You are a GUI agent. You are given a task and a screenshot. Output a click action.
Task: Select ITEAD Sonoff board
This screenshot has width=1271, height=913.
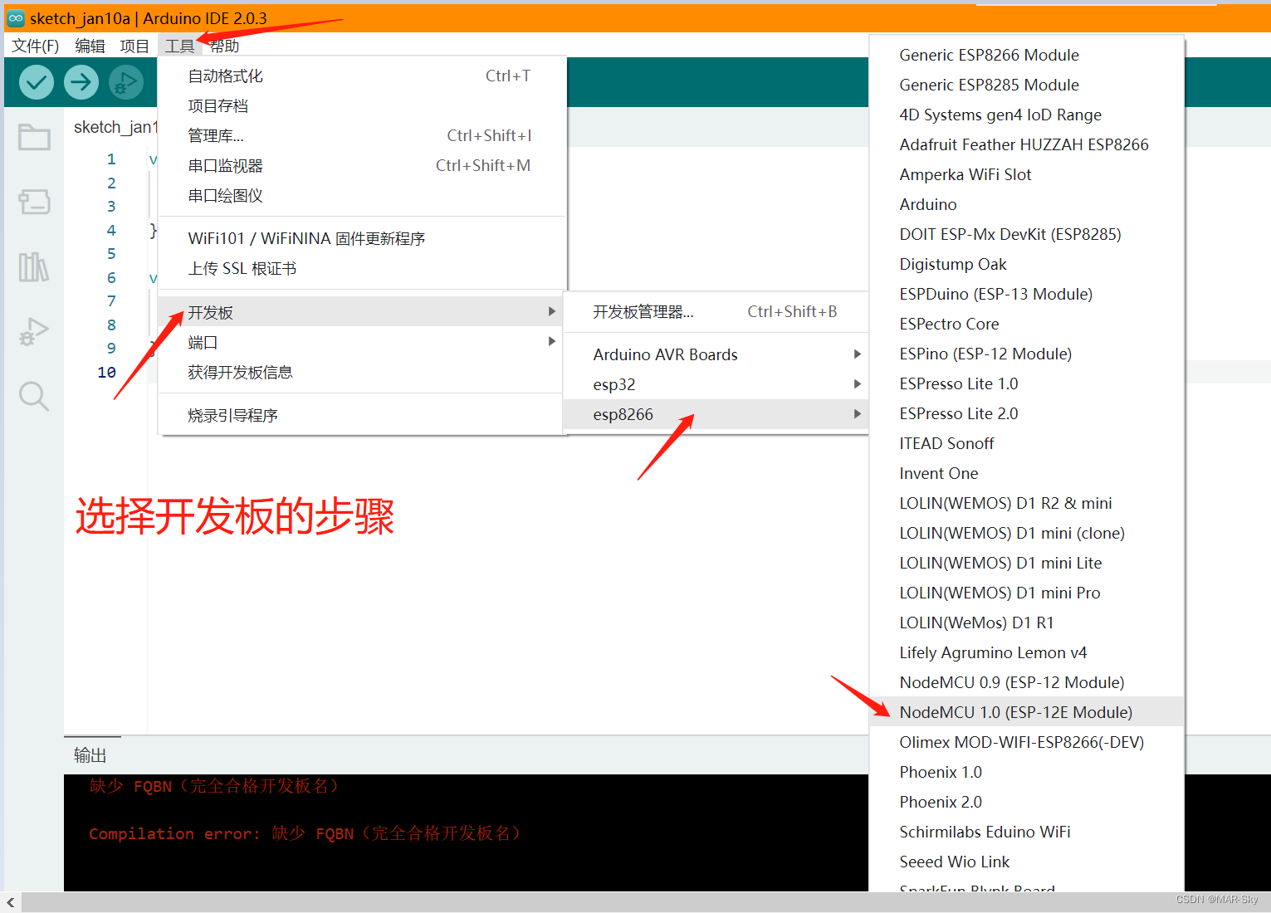1026,443
